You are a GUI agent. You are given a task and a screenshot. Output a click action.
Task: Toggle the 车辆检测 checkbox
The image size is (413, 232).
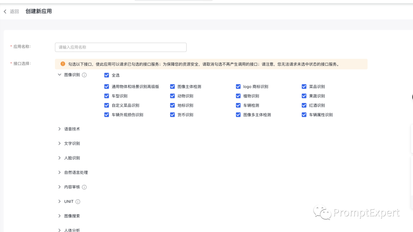tap(238, 105)
